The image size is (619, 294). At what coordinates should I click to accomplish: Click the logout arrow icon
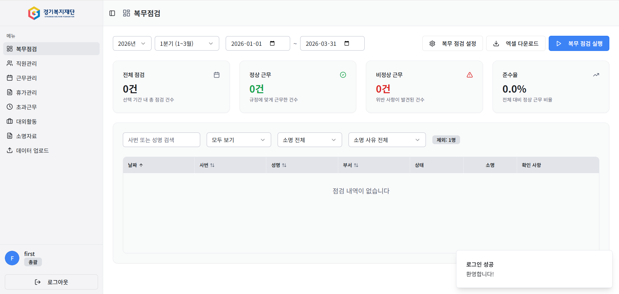(x=38, y=282)
